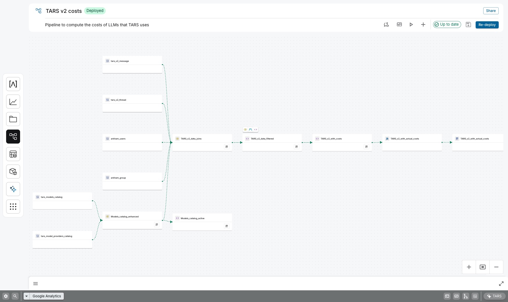Preview data on Models_catalog_active node

point(227,226)
